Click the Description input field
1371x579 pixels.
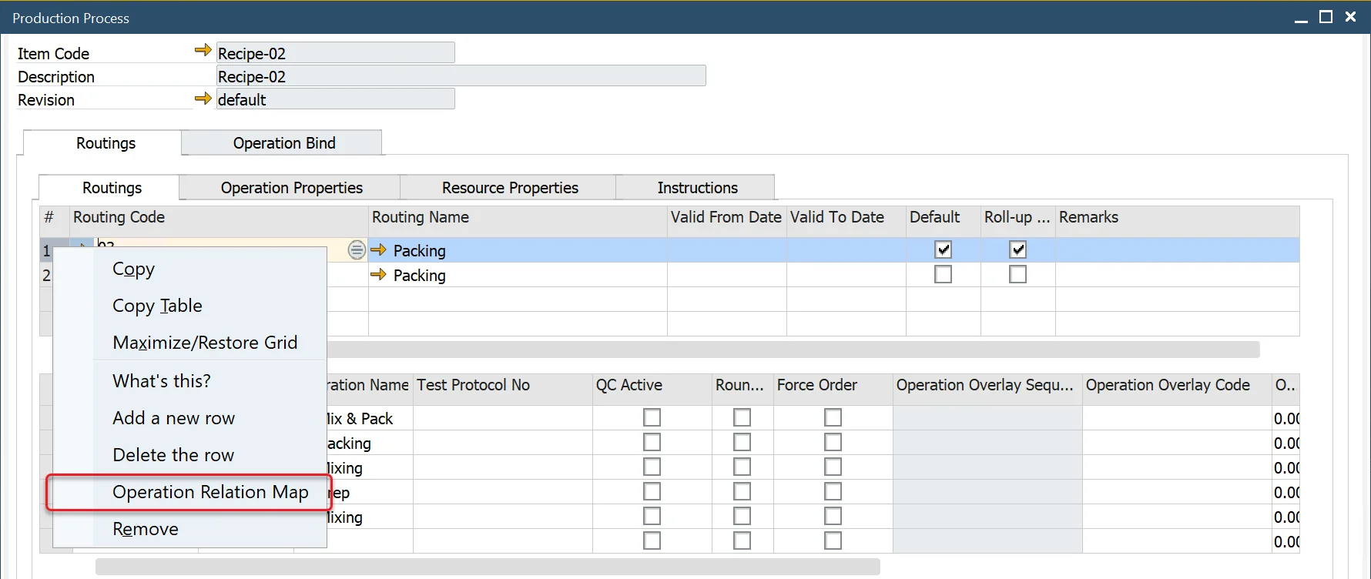[461, 76]
